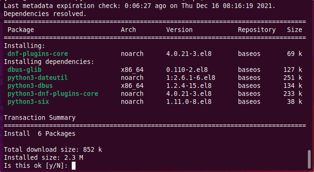314x172 pixels.
Task: Click the 'Installing dependencies:' label
Action: [x=49, y=62]
